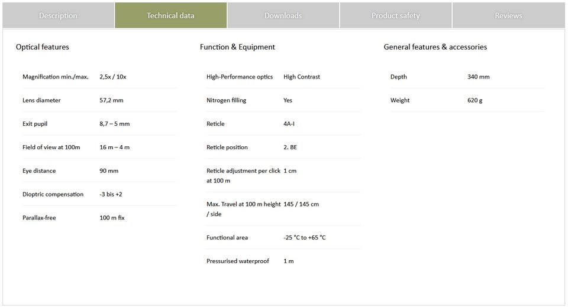Click the 'Depth' label
Viewport: 568px width, 308px height.
tap(398, 77)
